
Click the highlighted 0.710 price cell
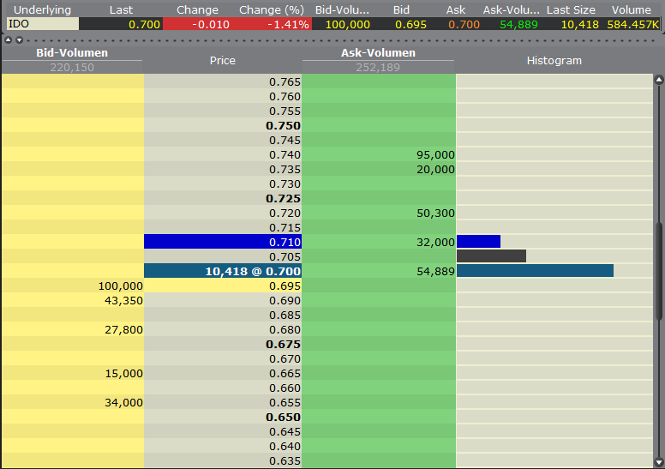point(223,242)
